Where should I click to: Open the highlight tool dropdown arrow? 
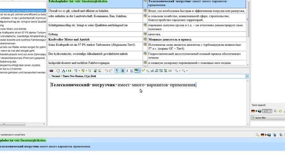[x=139, y=71]
